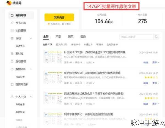Click the 活动 calendar icon
The width and height of the screenshot is (165, 128).
pos(12,38)
